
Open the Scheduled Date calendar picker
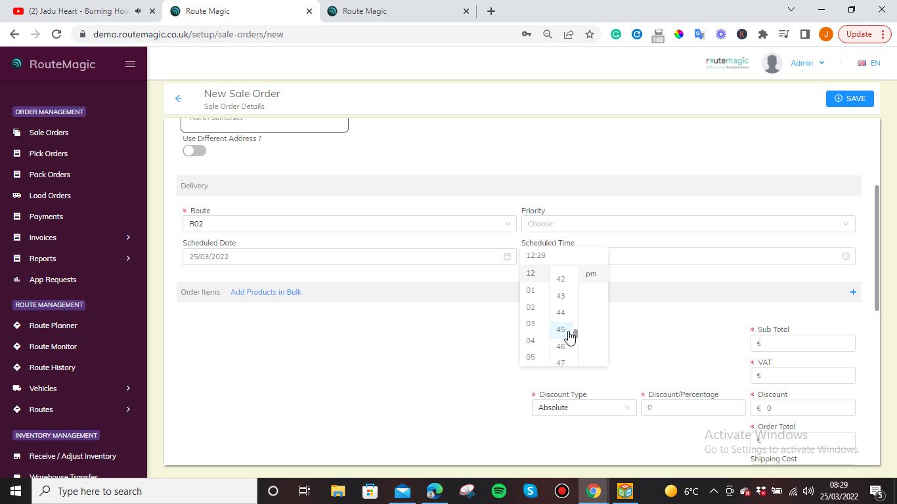506,257
